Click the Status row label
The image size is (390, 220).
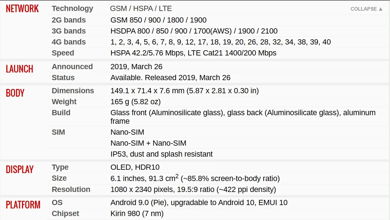[x=63, y=77]
